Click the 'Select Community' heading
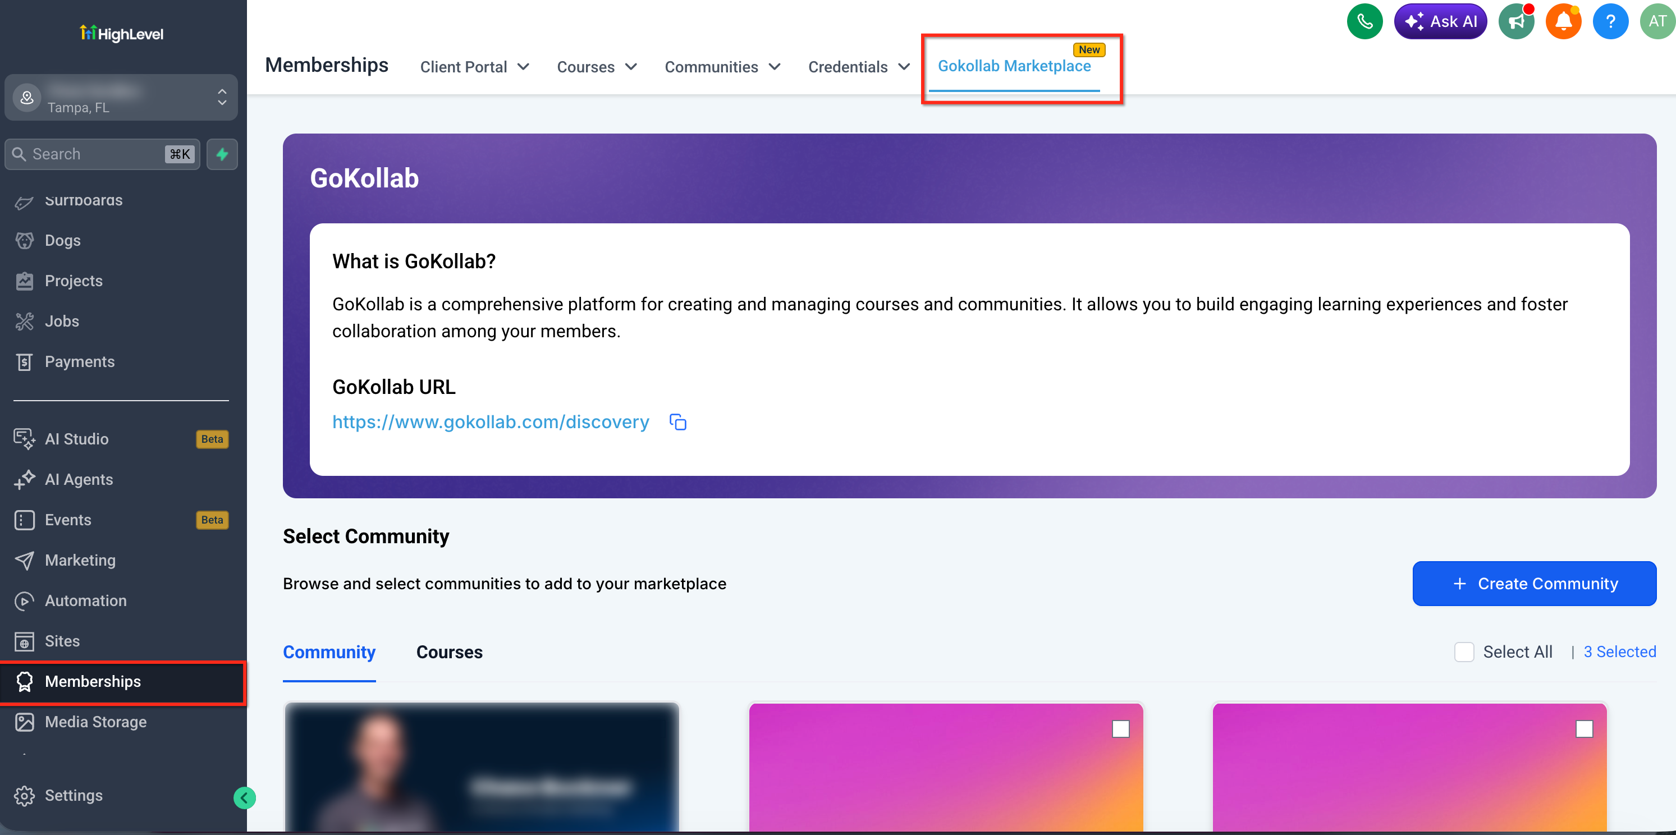Screen dimensions: 1676x835 365,536
